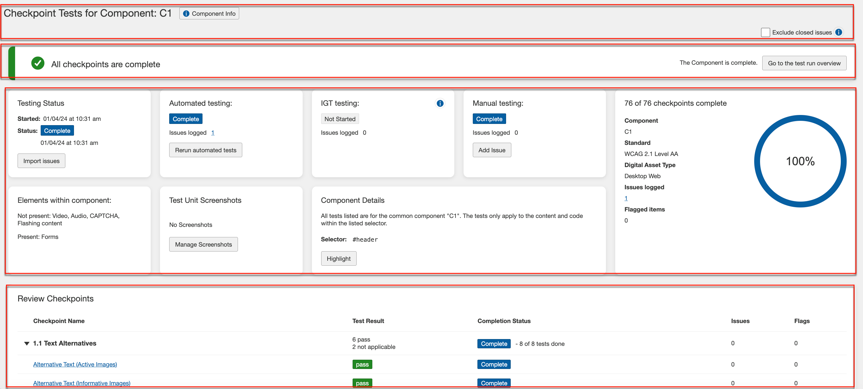Click the IGT testing info icon

point(440,103)
